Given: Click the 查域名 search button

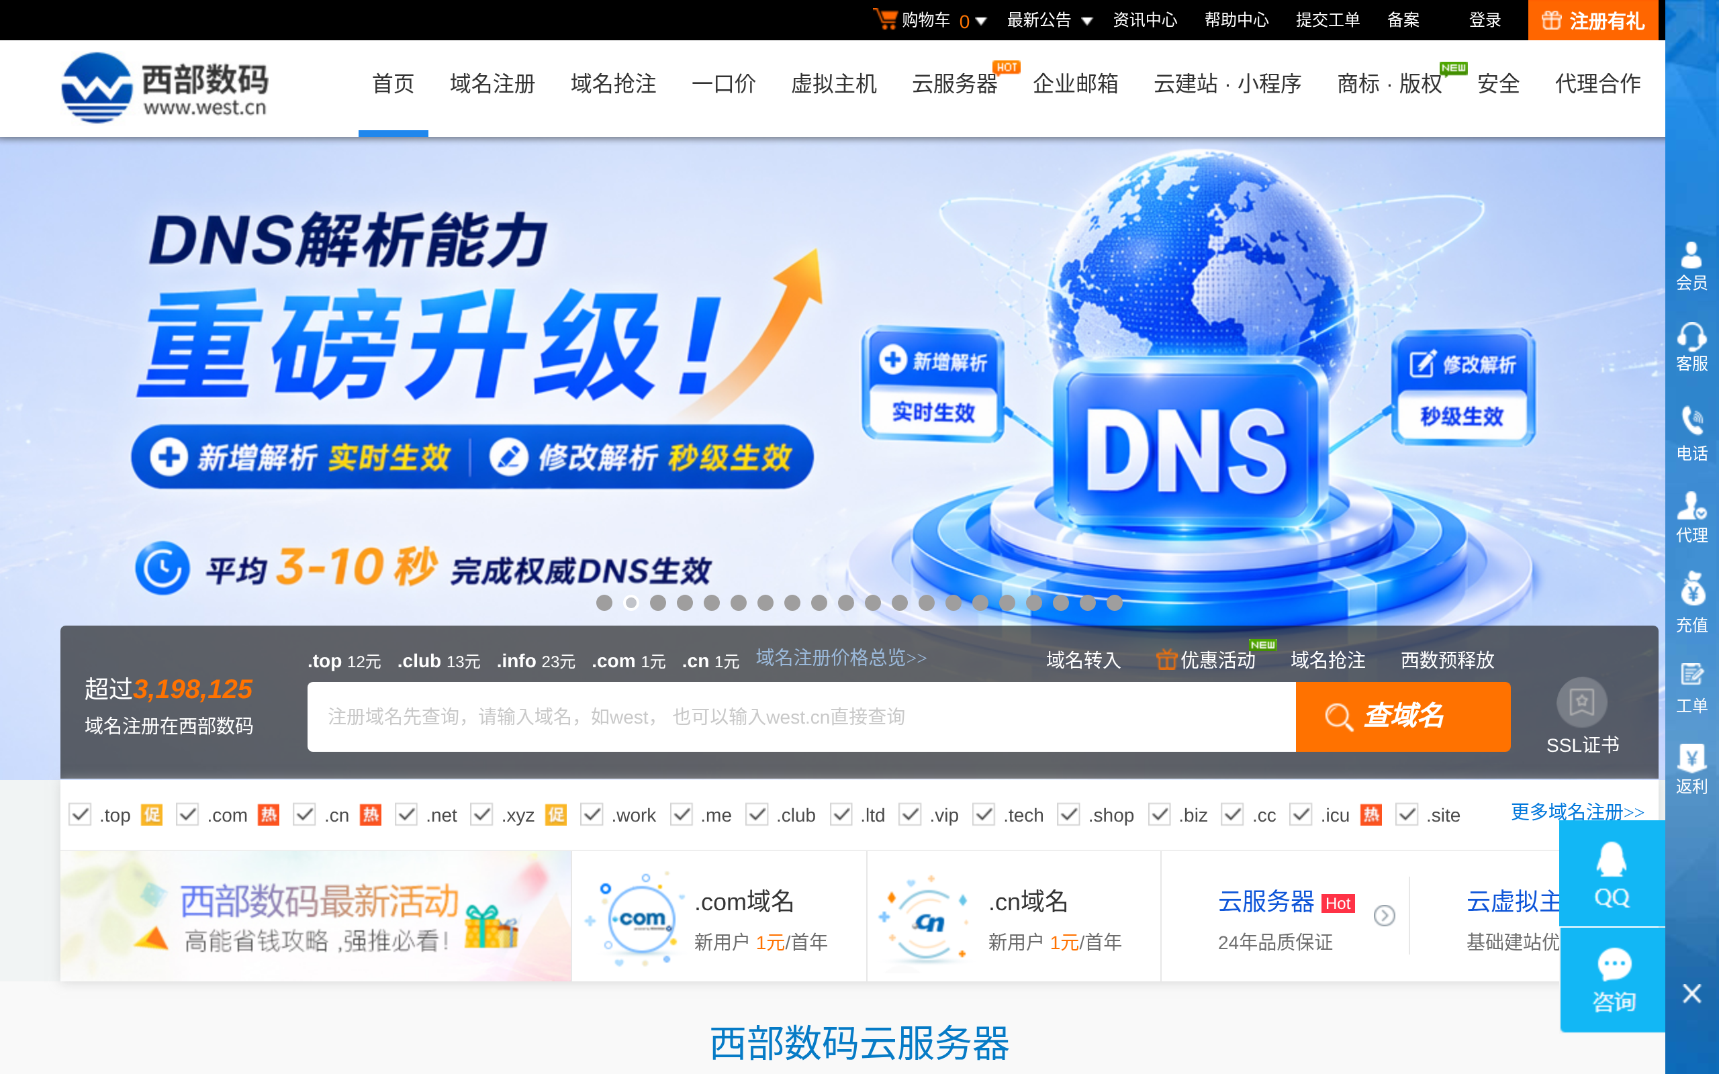Looking at the screenshot, I should pos(1403,716).
